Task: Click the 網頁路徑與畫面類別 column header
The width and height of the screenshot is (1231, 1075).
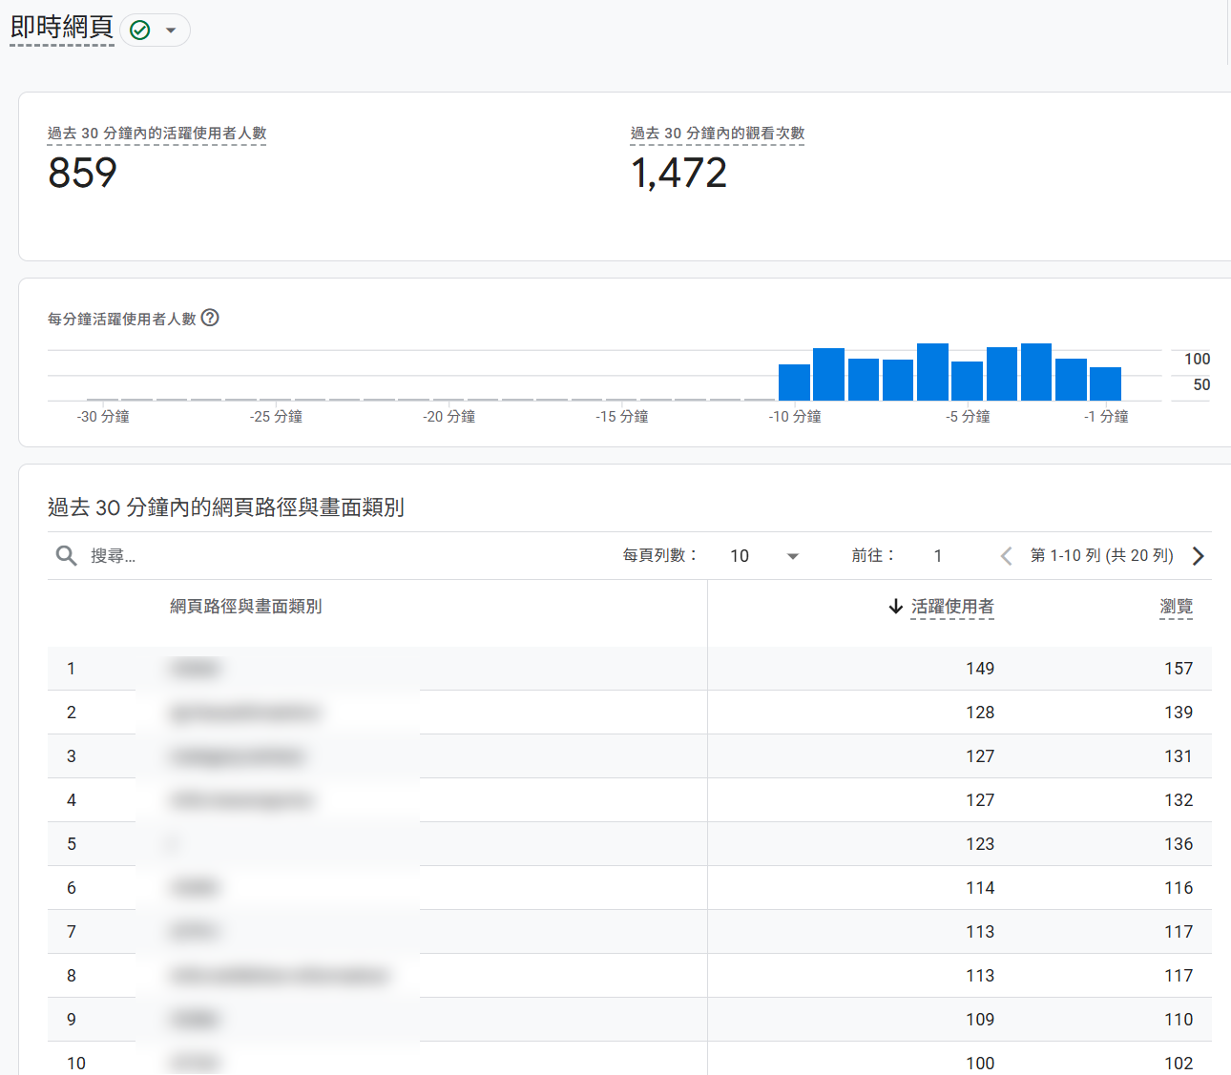Action: (x=245, y=607)
